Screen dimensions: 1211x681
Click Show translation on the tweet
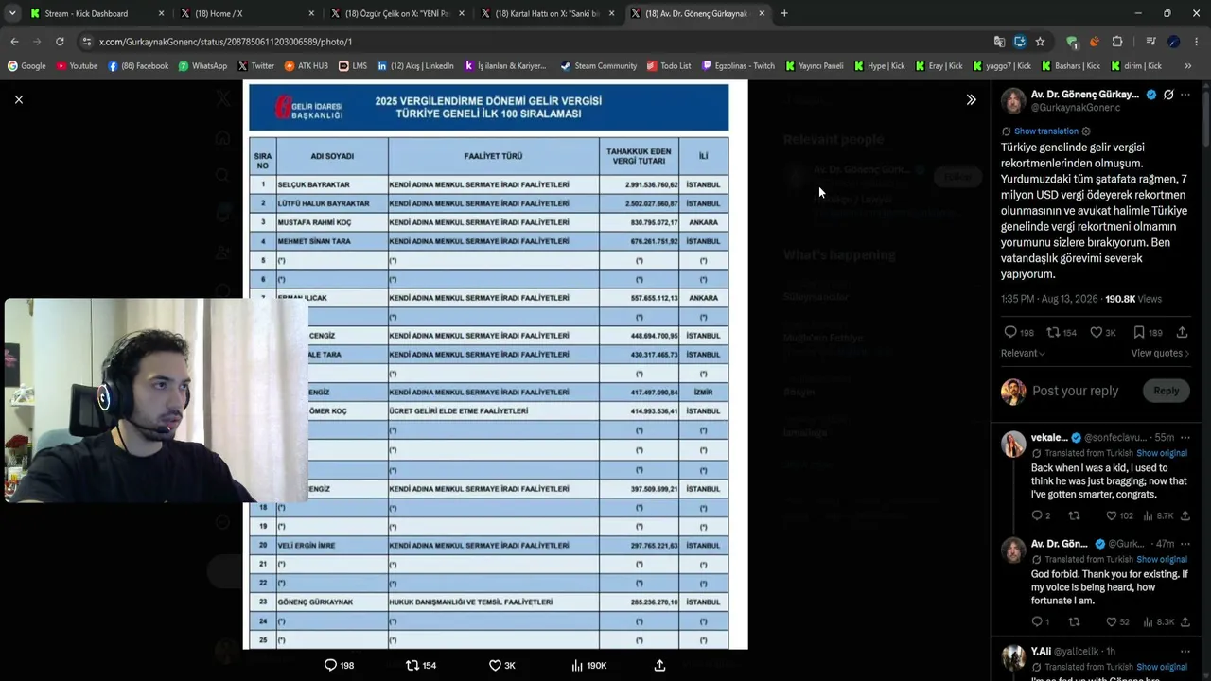(x=1045, y=131)
